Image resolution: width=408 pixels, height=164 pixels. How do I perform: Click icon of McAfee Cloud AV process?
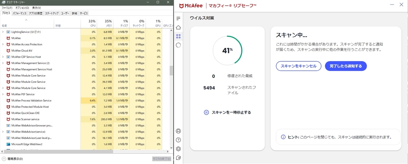pyautogui.click(x=8, y=51)
